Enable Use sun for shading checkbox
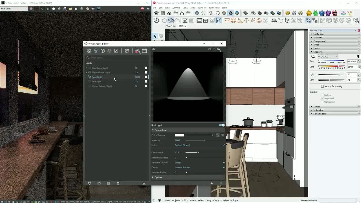This screenshot has height=203, width=361. [x=322, y=86]
